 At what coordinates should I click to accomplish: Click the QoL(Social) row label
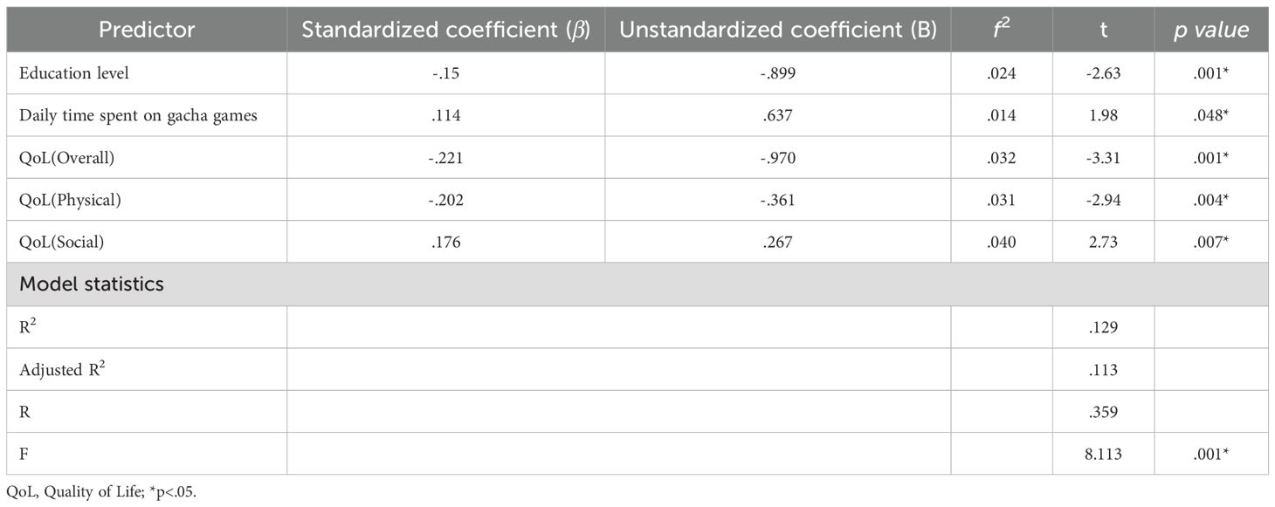coord(61,243)
